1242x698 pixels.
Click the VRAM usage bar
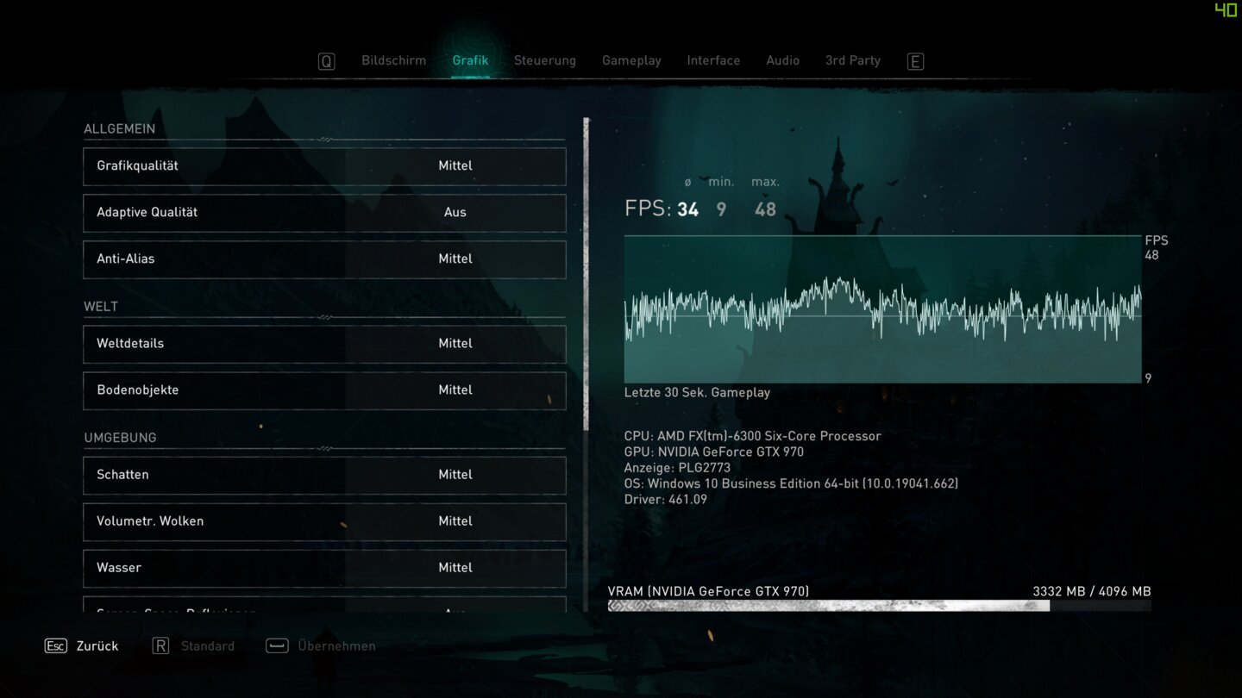pyautogui.click(x=879, y=606)
